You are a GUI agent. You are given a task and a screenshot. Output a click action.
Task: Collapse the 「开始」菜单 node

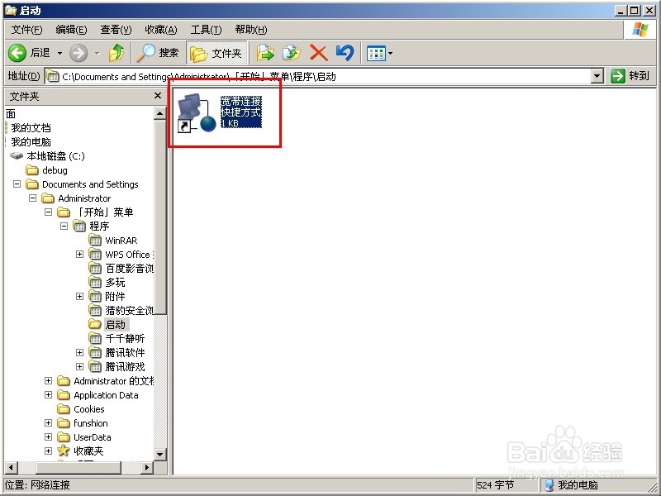[49, 212]
